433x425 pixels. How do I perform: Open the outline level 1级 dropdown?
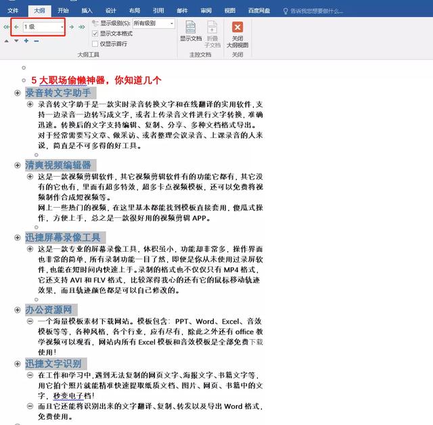[x=62, y=27]
